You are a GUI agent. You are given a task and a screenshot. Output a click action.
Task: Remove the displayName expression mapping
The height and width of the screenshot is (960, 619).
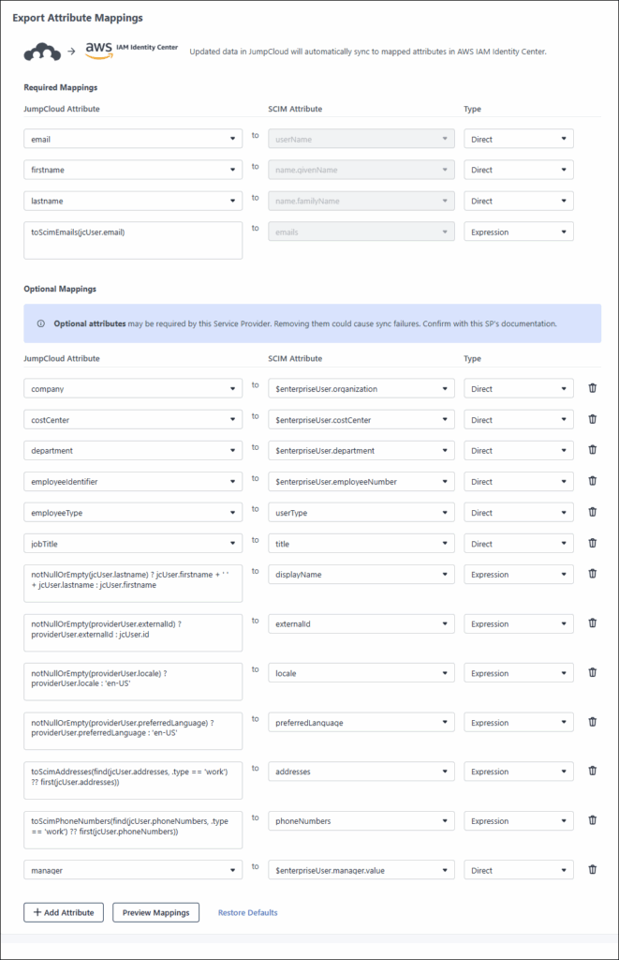tap(592, 574)
